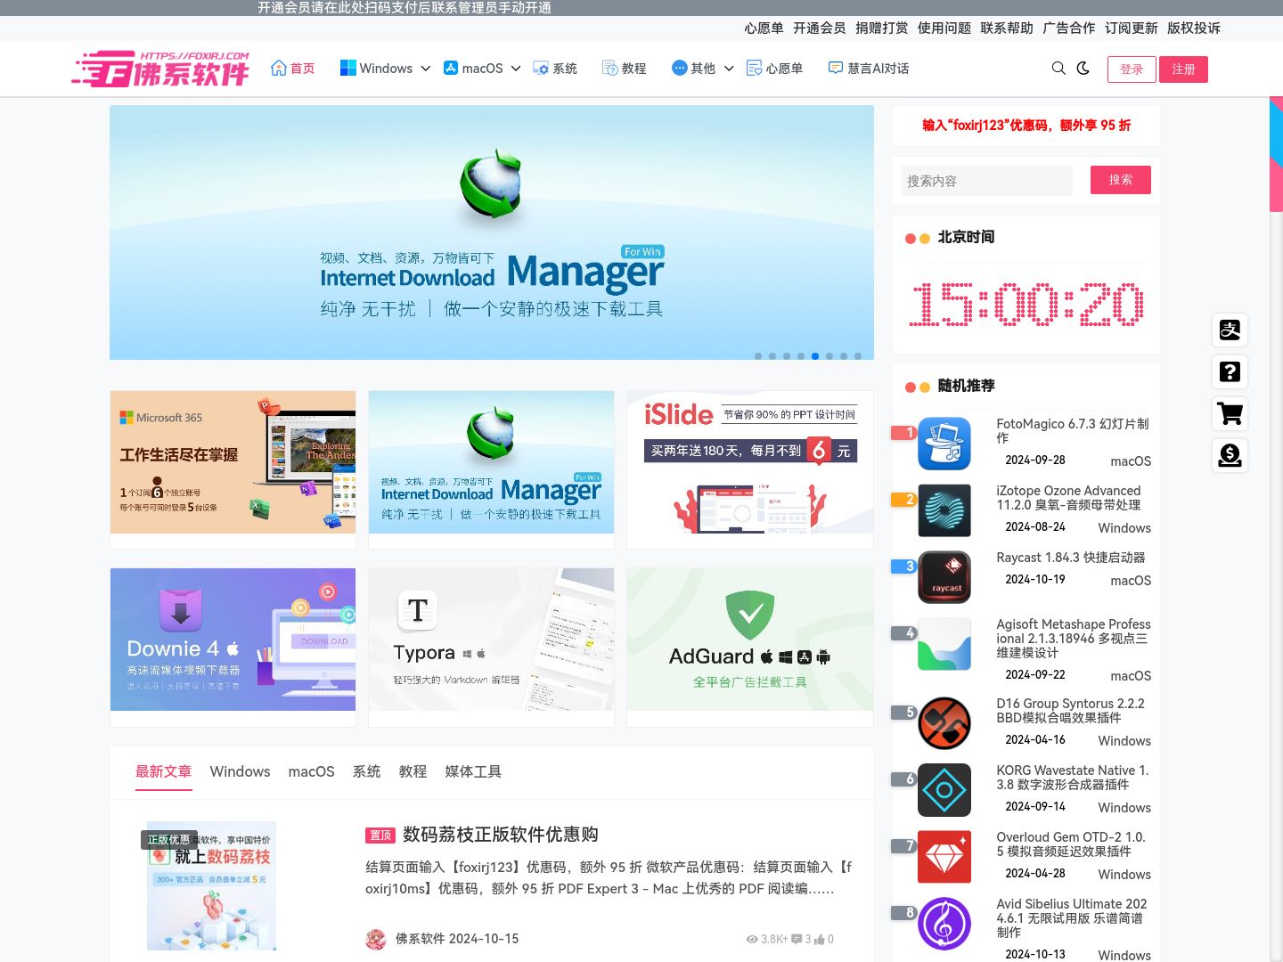
Task: Open 使用问题 link in top bar
Action: pyautogui.click(x=944, y=28)
